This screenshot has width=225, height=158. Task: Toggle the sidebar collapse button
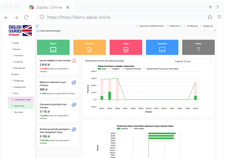[37, 26]
